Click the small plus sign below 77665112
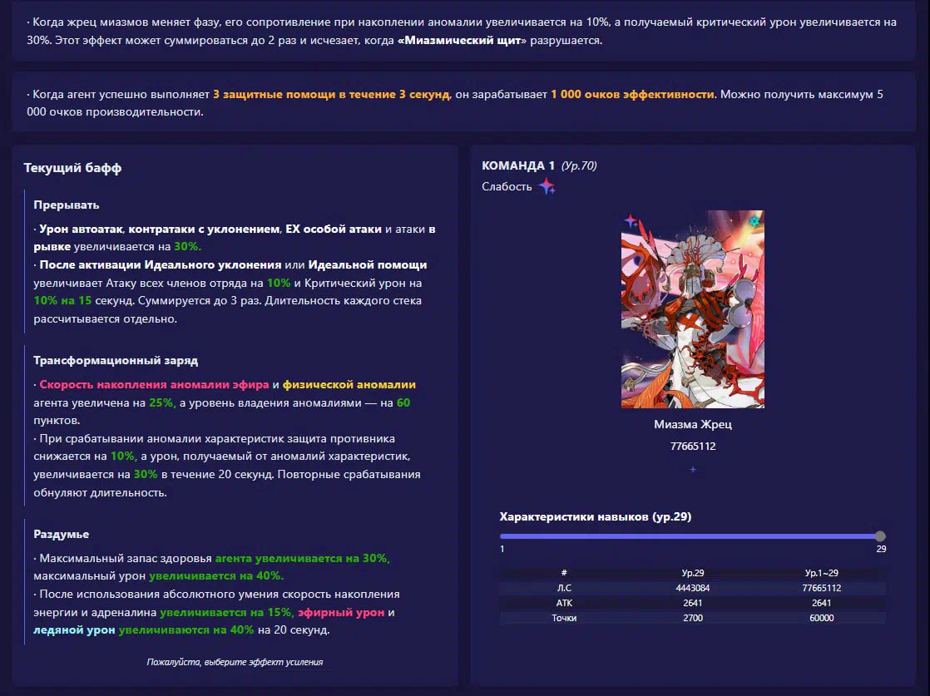The height and width of the screenshot is (696, 930). click(693, 470)
